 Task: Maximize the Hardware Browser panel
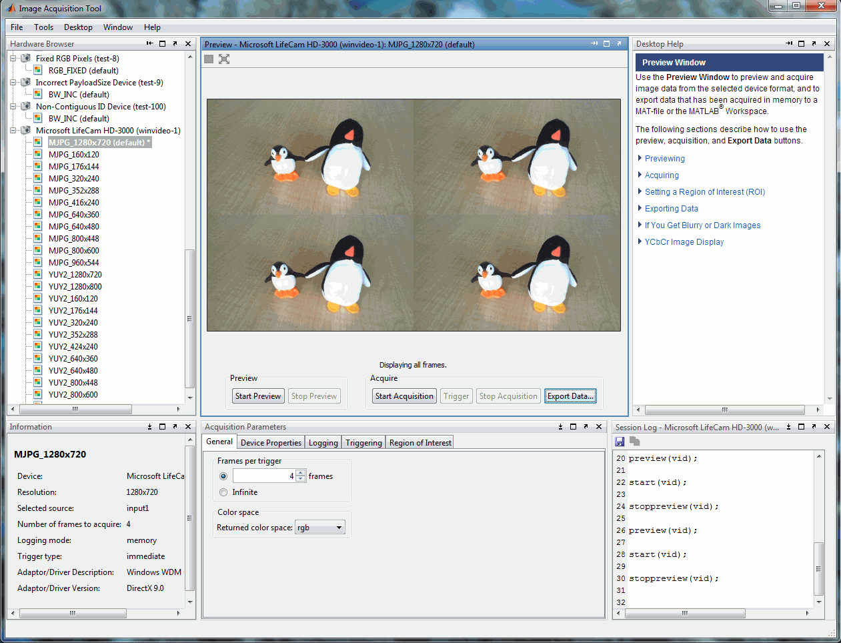(x=162, y=43)
